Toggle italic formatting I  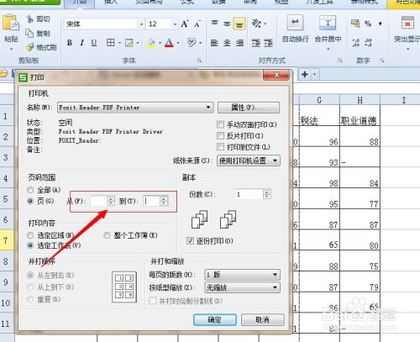point(81,43)
